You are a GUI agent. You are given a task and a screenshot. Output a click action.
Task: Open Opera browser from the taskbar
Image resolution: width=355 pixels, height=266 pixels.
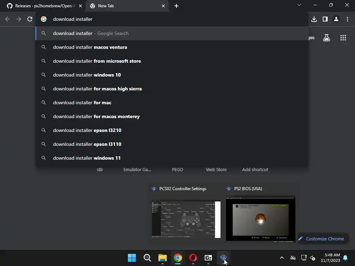[x=193, y=258]
